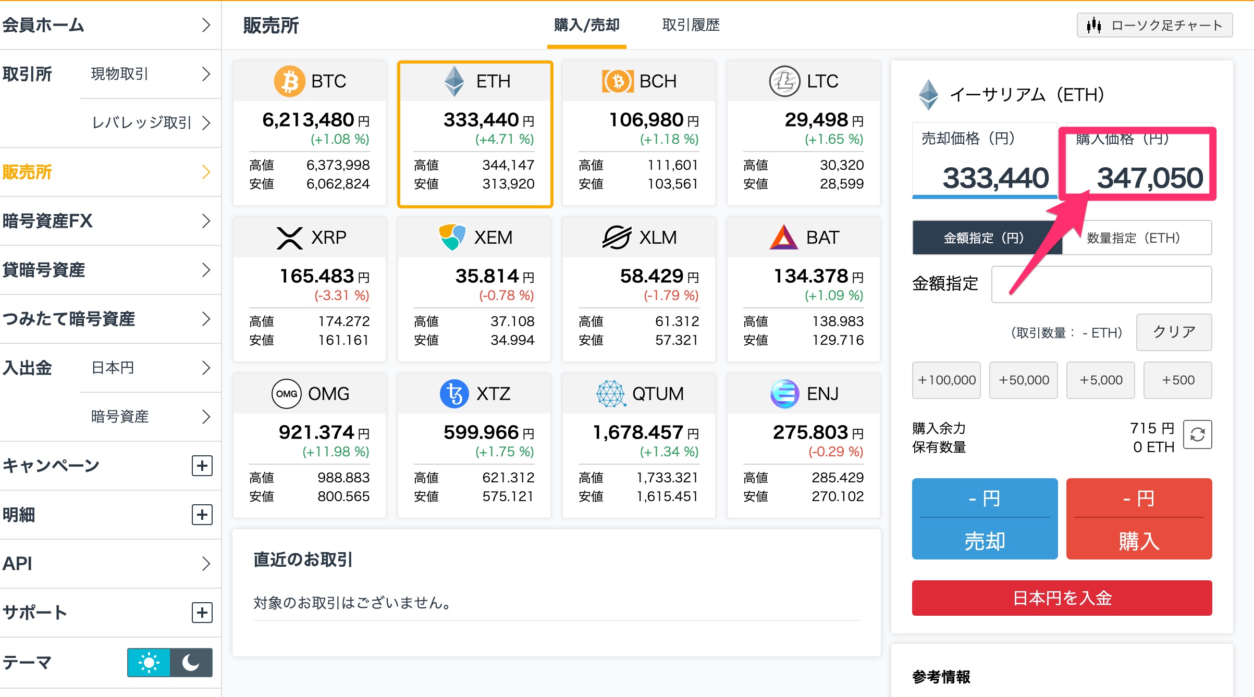Select 数量指定 (ETH) input mode

(1136, 238)
